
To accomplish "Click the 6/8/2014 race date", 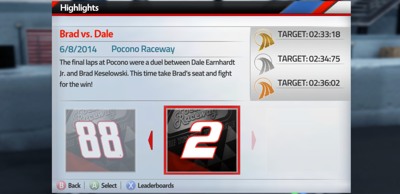I will (78, 49).
